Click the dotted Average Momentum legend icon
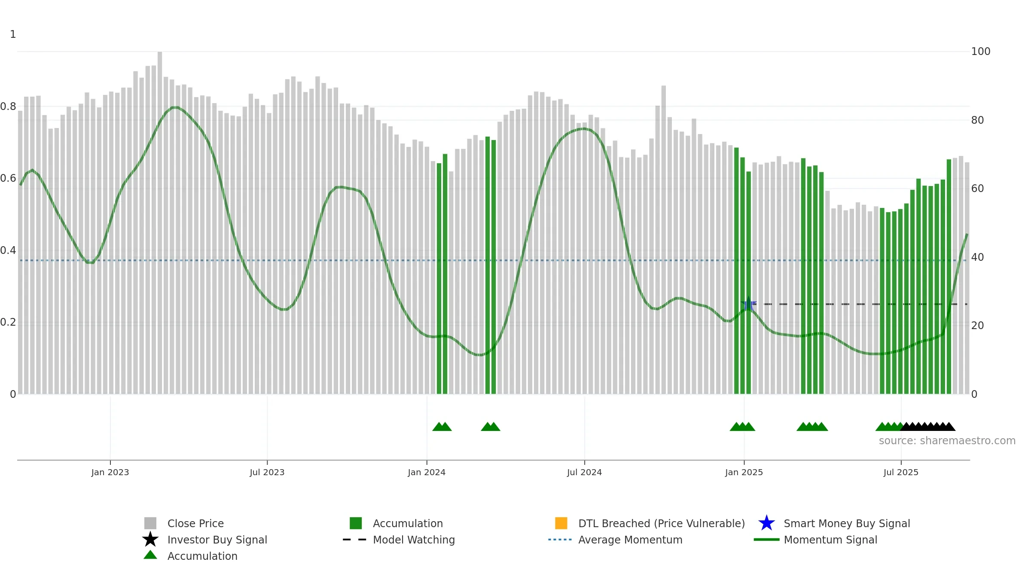The height and width of the screenshot is (580, 1031). pyautogui.click(x=560, y=540)
